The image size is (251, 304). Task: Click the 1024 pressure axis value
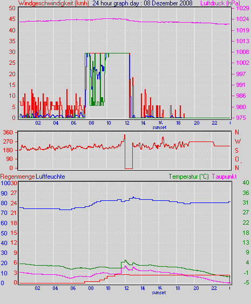[242, 19]
